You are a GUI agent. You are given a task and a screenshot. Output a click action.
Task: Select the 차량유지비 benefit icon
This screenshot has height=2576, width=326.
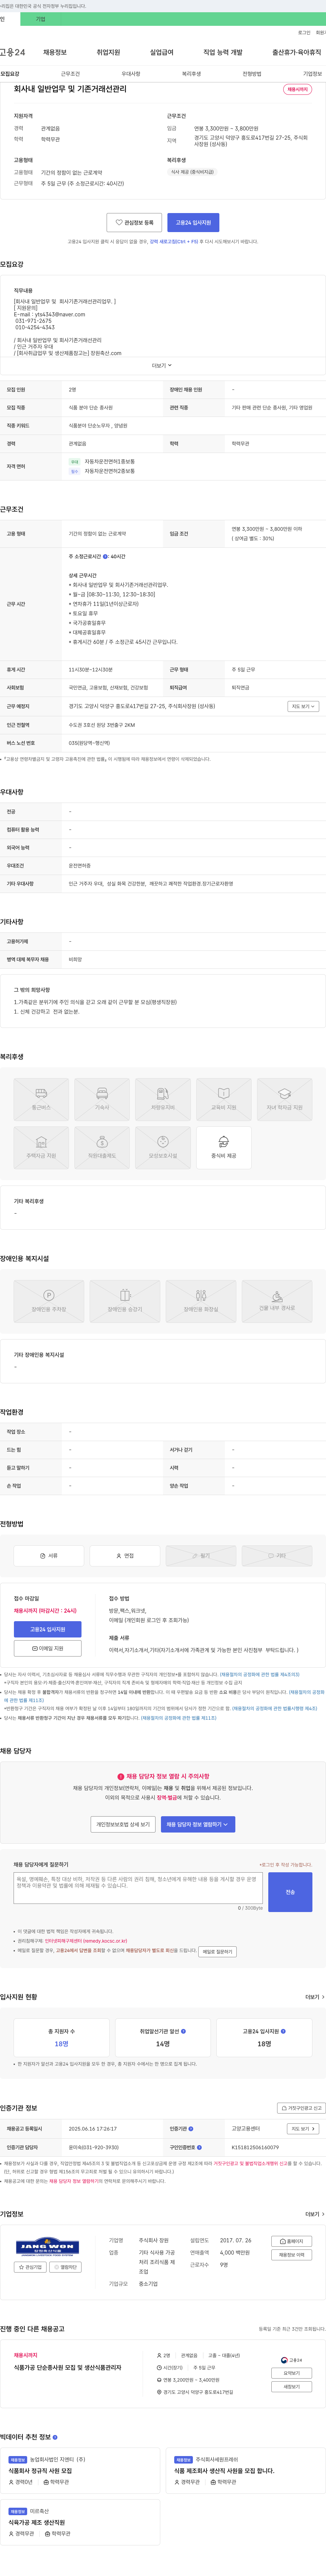tap(163, 1099)
